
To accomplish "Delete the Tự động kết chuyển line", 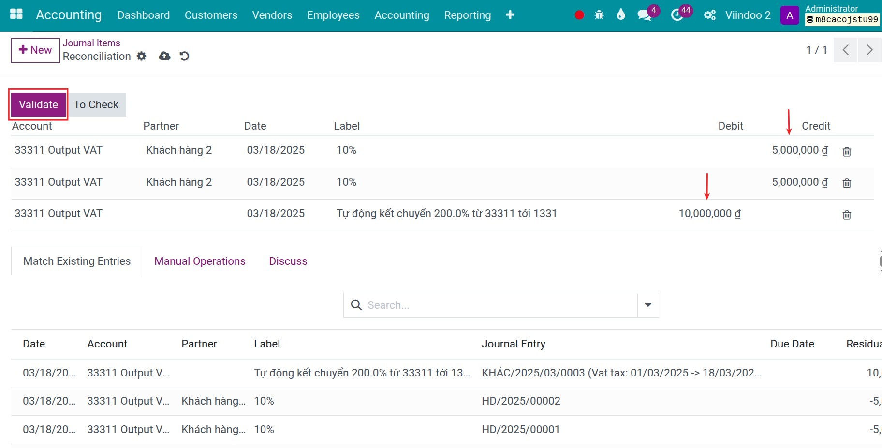I will click(847, 215).
